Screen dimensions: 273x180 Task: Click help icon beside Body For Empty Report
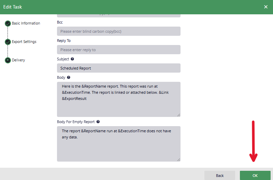tap(98, 122)
